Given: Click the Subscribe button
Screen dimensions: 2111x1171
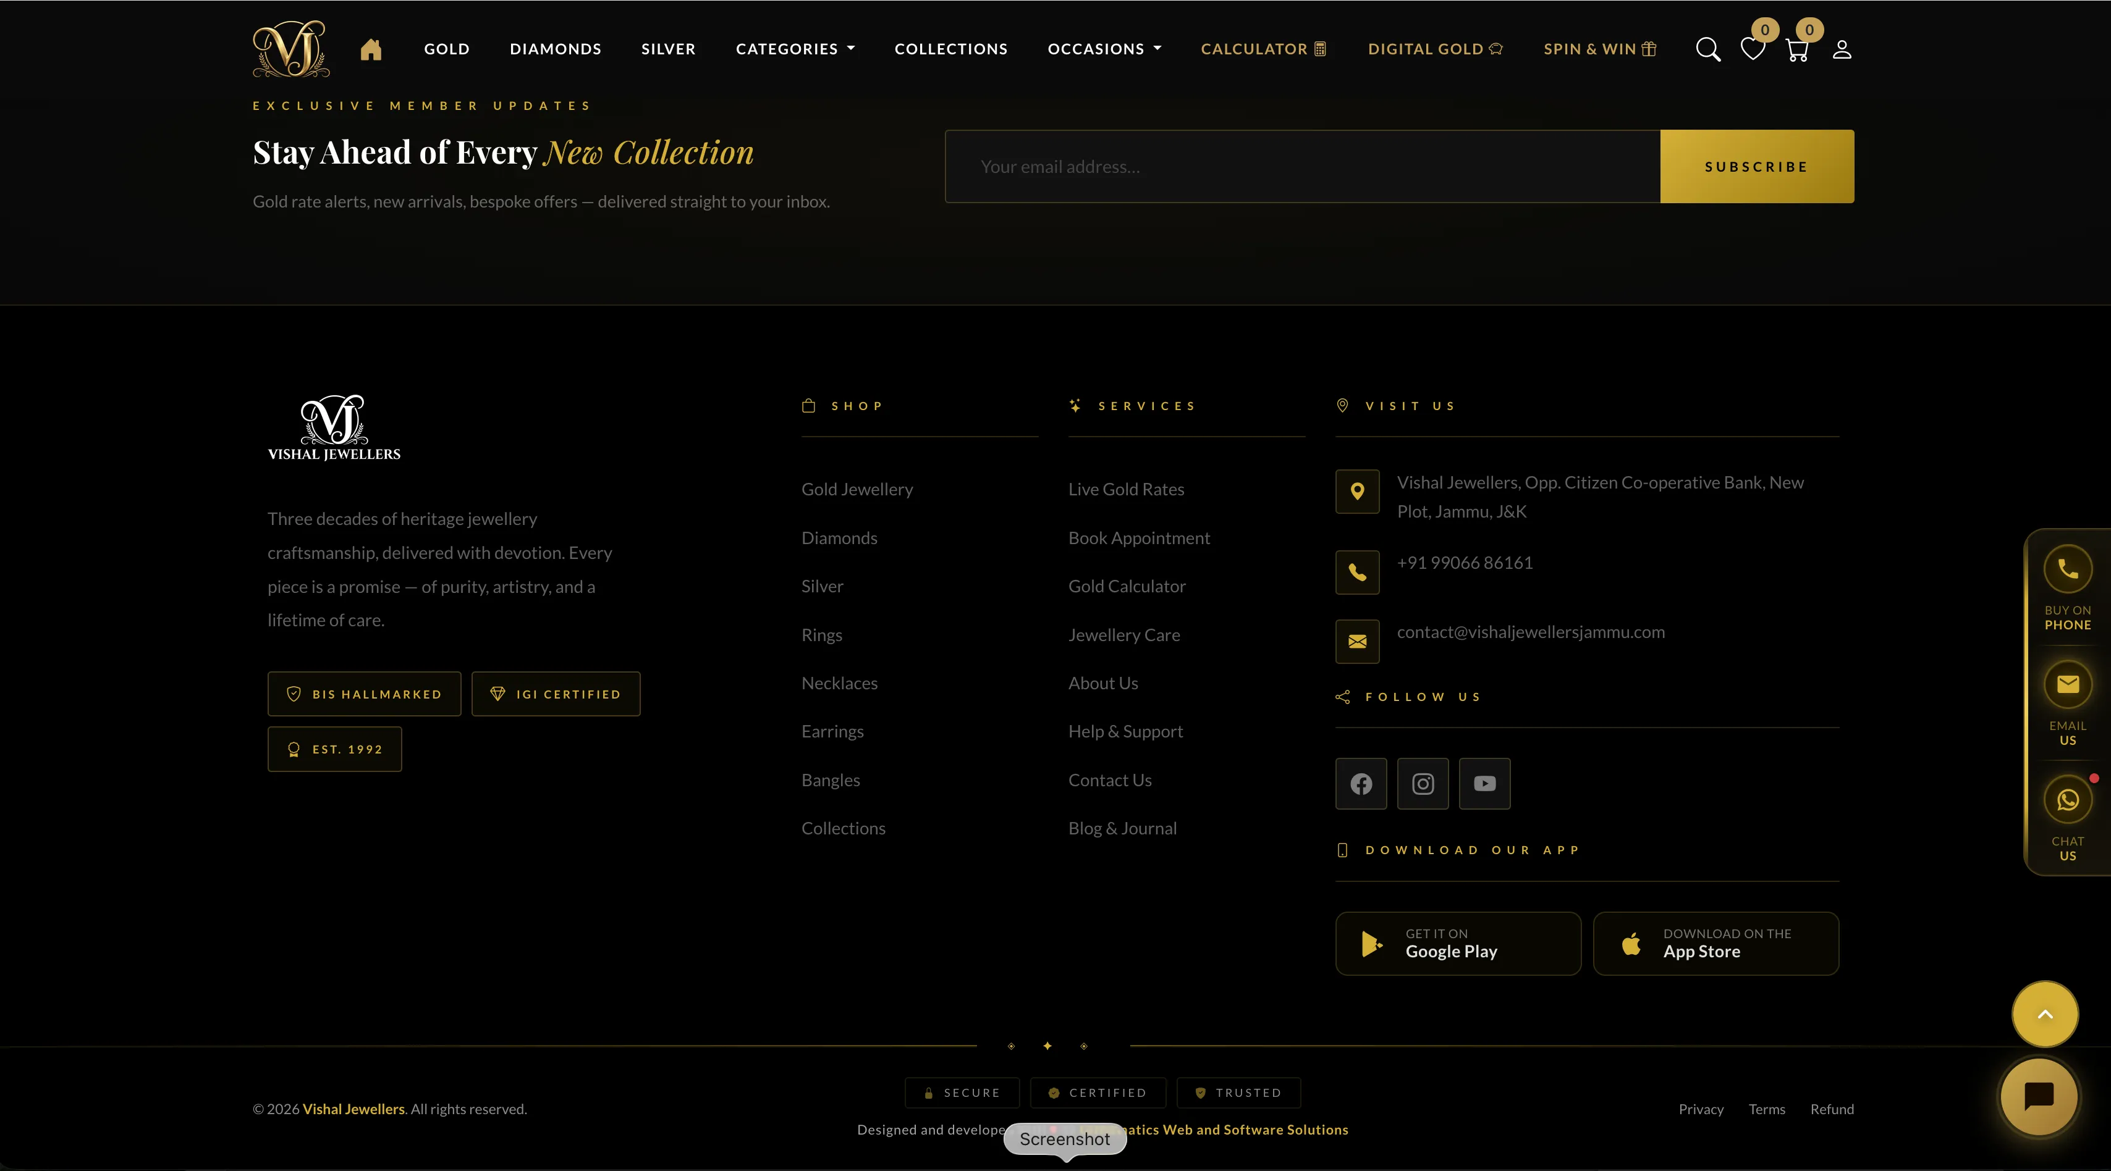Looking at the screenshot, I should 1757,166.
